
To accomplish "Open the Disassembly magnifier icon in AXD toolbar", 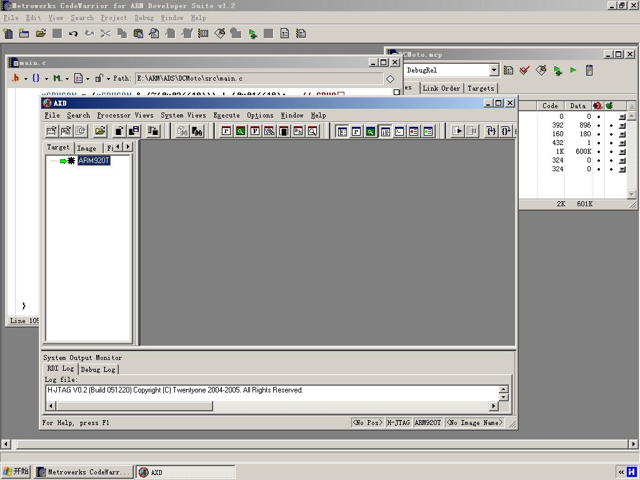I will click(312, 131).
